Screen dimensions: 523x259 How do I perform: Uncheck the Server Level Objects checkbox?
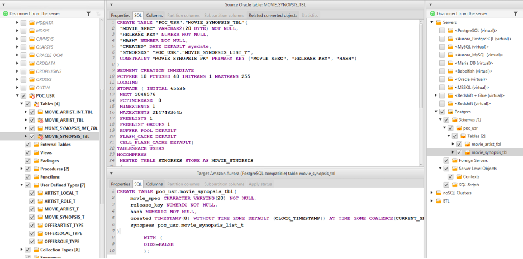(x=446, y=169)
